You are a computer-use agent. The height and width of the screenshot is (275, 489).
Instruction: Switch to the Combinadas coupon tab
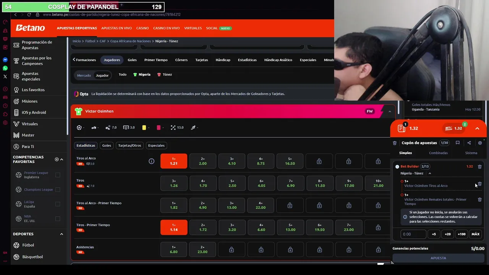[x=438, y=153]
